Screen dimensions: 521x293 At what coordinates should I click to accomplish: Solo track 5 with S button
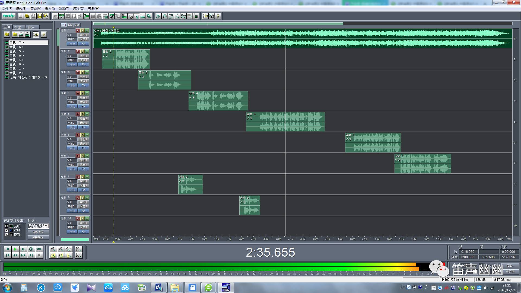pos(82,114)
